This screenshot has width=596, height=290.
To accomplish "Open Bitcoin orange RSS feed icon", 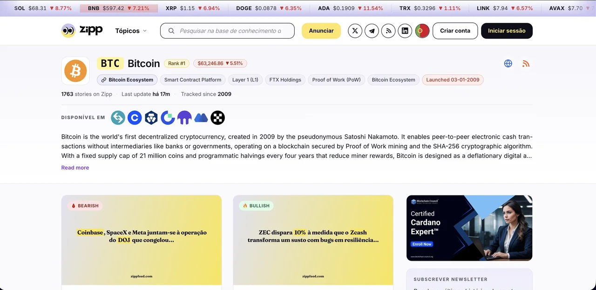I will tap(526, 63).
